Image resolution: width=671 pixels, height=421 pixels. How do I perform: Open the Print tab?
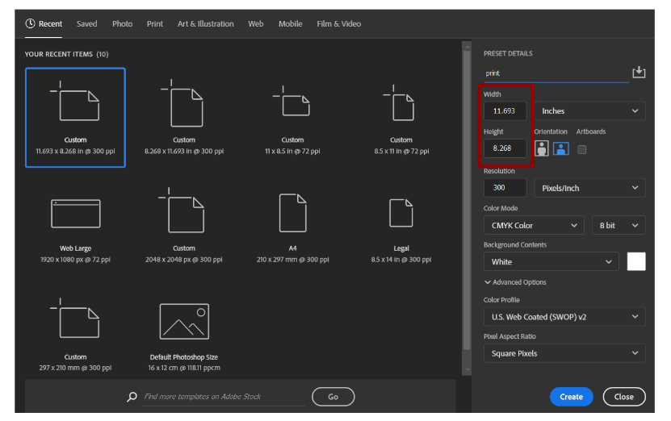(x=155, y=24)
